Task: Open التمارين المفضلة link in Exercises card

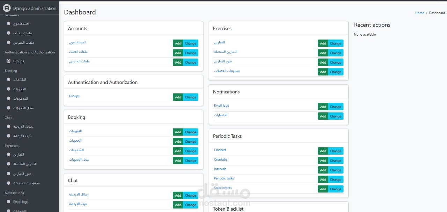Action: 226,52
